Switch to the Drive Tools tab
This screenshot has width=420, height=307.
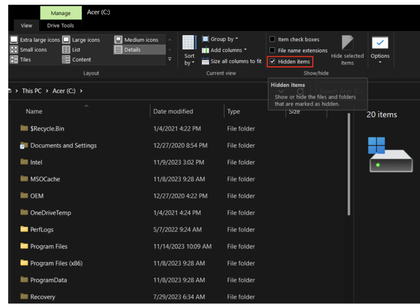click(x=60, y=25)
